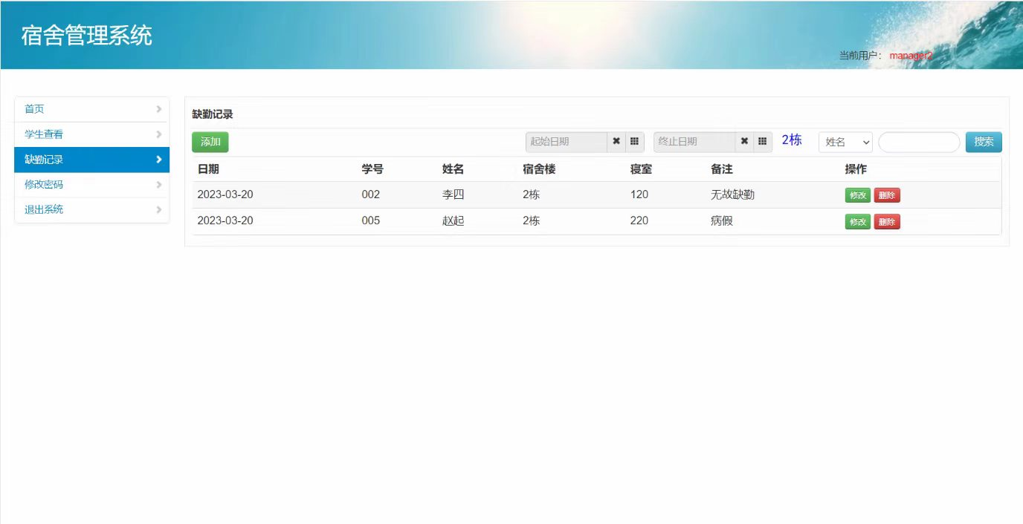Image resolution: width=1023 pixels, height=524 pixels.
Task: Click 2023-03-20 date in 赵起's row
Action: [x=225, y=220]
